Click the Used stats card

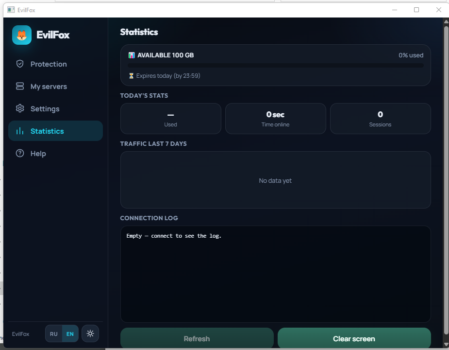171,119
